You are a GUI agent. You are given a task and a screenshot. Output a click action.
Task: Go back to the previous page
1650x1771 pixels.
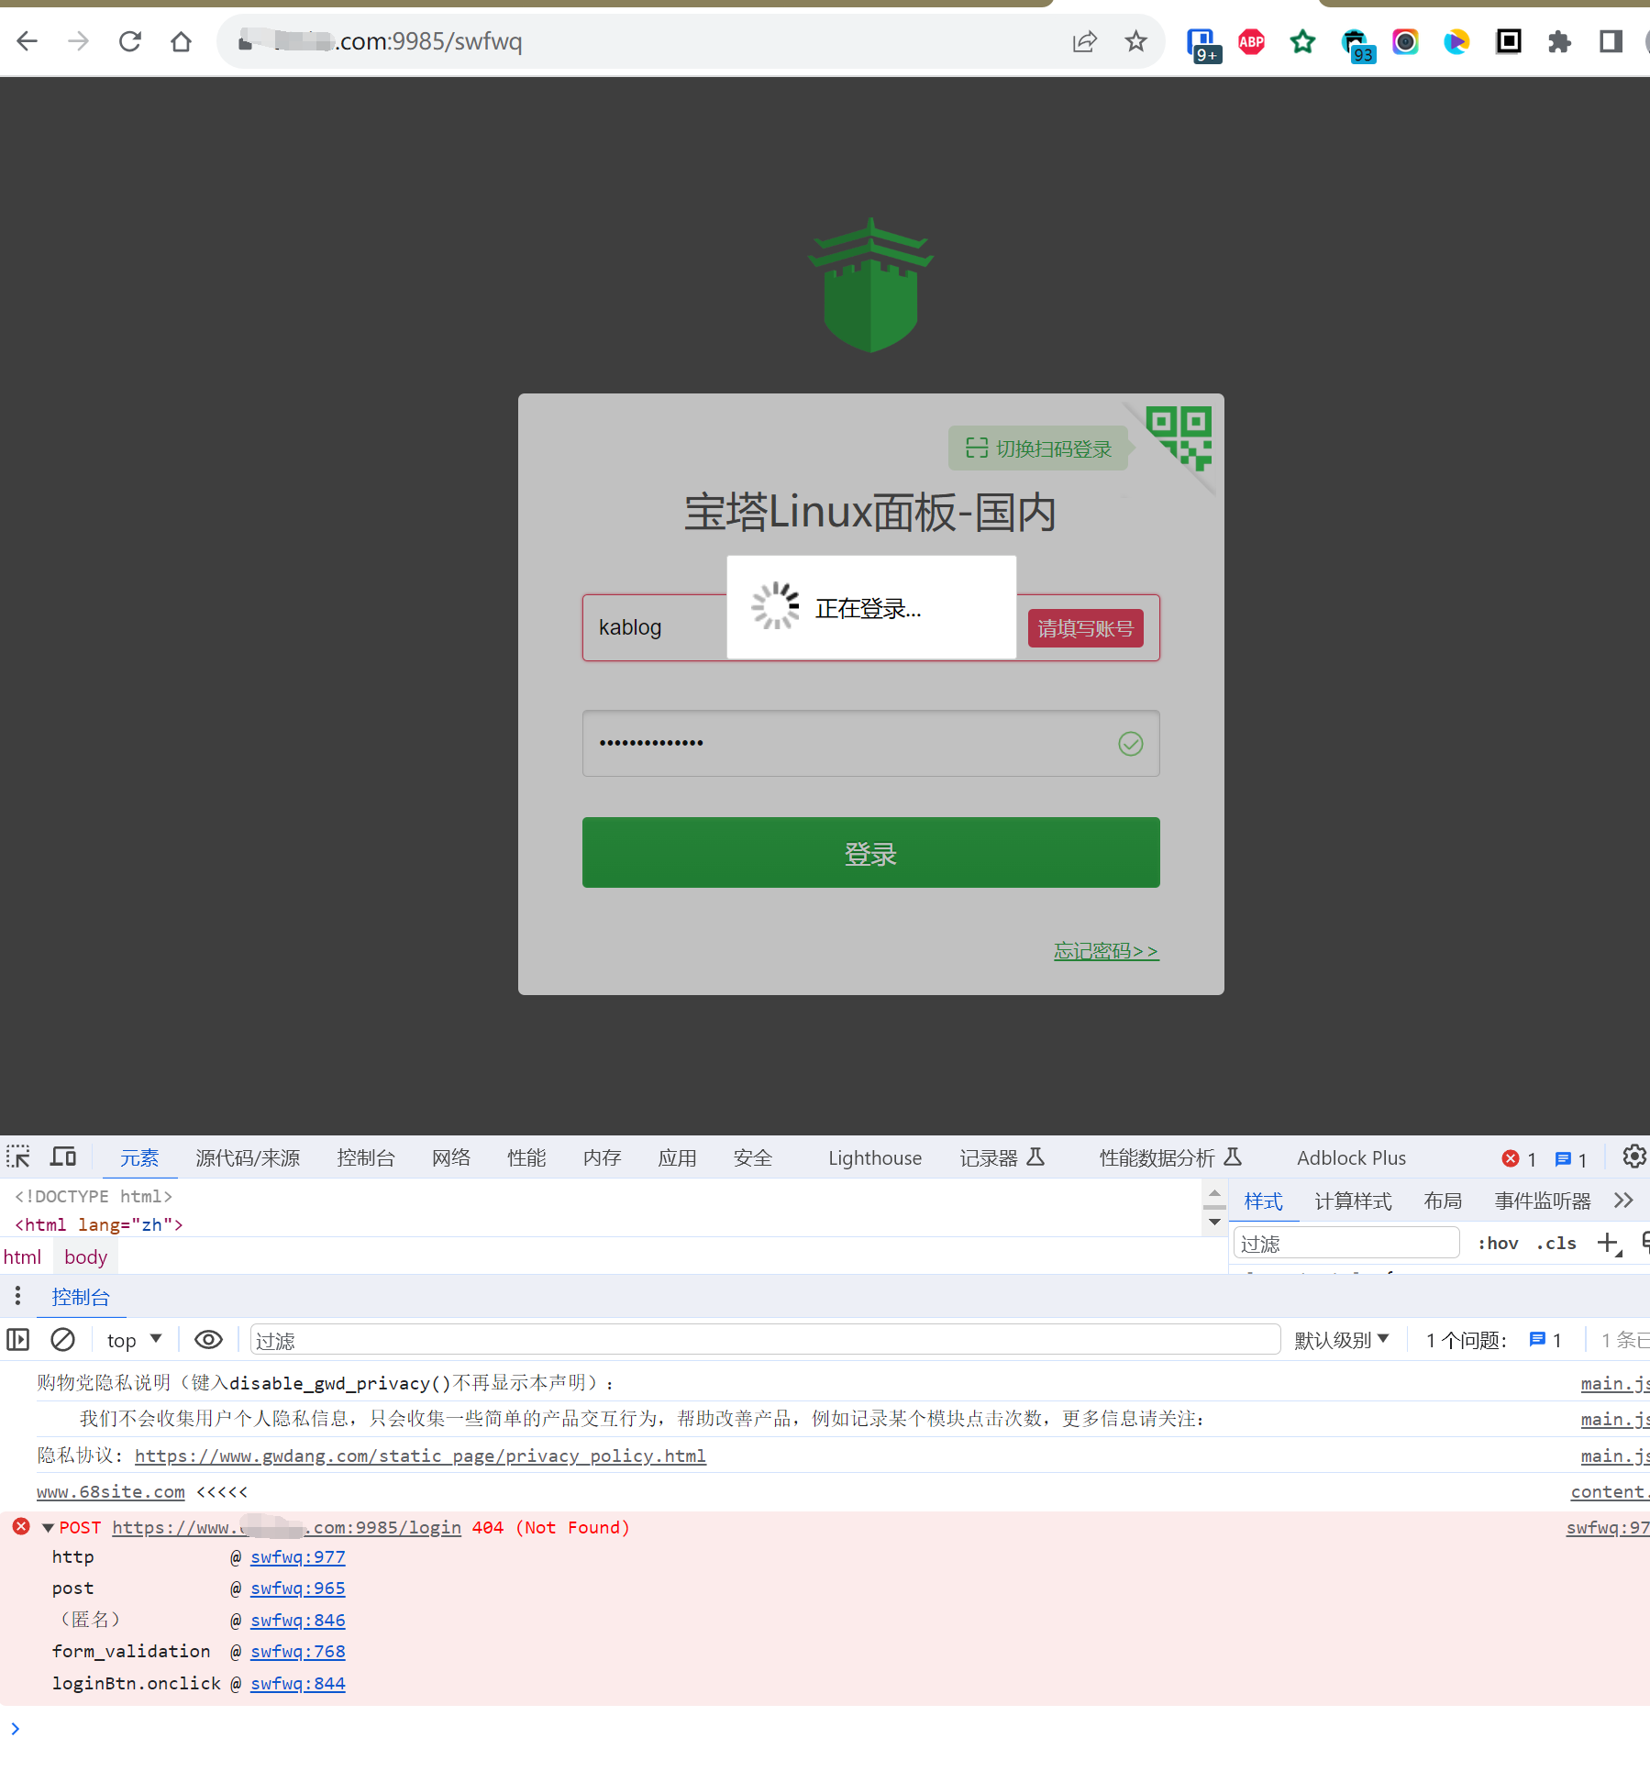28,41
